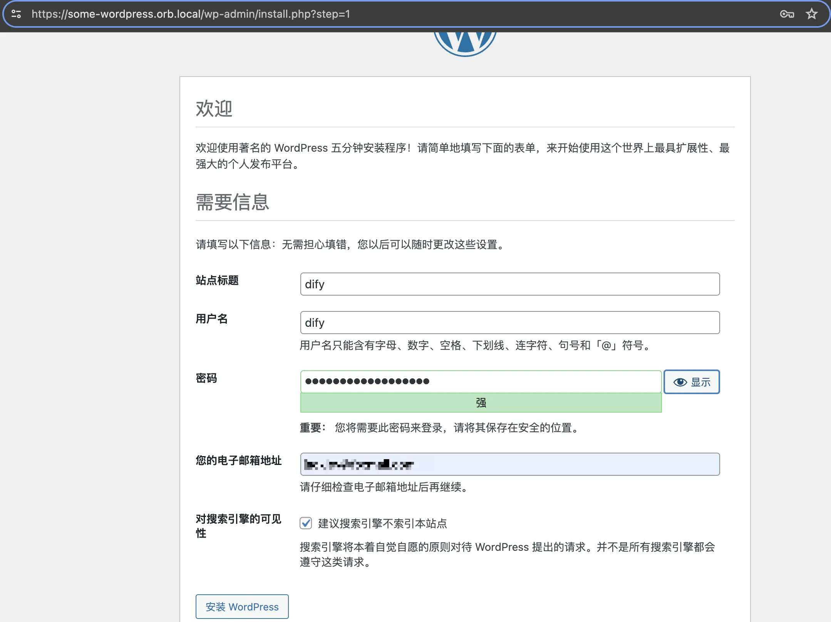Click the 电子邮箱地址 email field
This screenshot has width=831, height=622.
(510, 464)
